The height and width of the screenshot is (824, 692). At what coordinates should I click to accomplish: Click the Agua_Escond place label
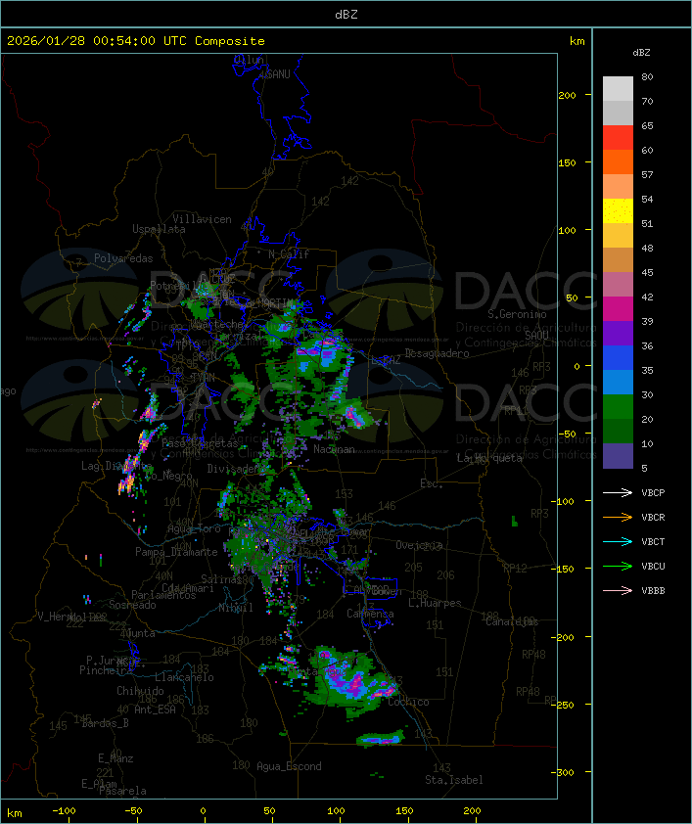289,766
